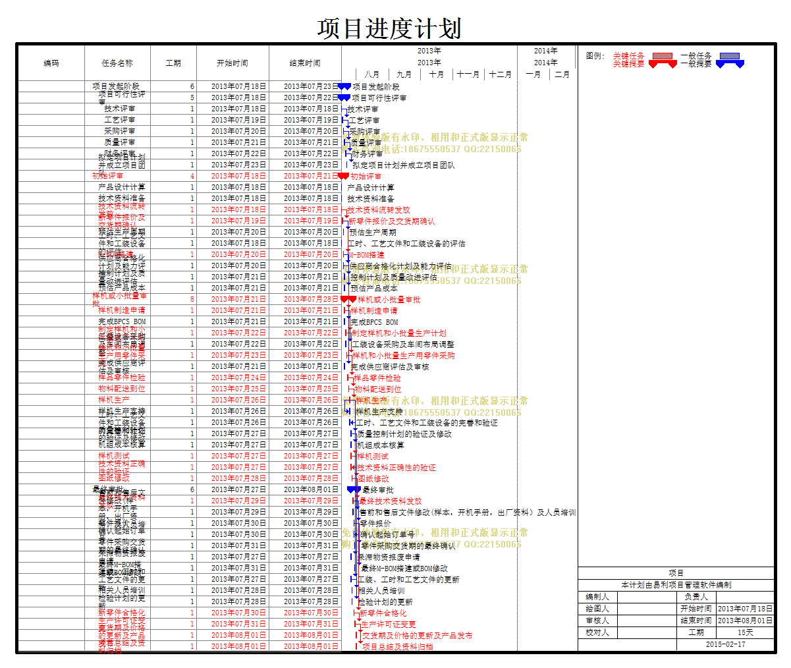Image resolution: width=791 pixels, height=668 pixels.
Task: Click Gantt label 图纸修改
Action: (373, 479)
